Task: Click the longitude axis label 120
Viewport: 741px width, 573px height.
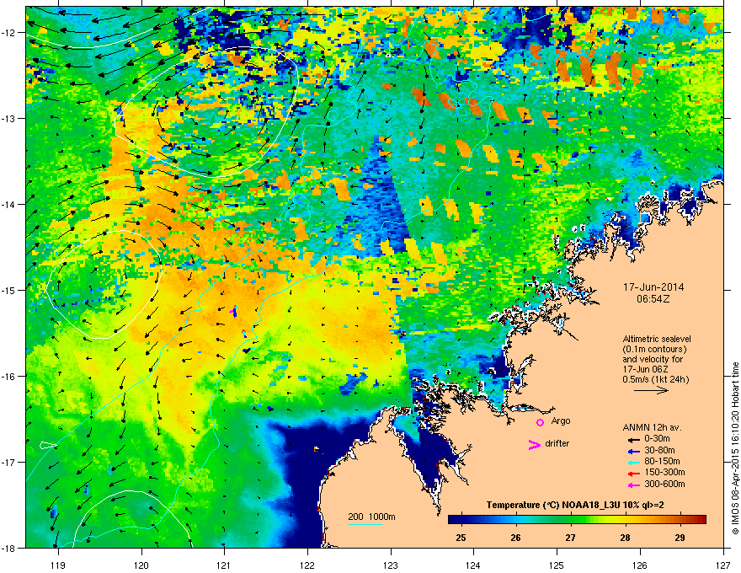Action: pyautogui.click(x=141, y=565)
